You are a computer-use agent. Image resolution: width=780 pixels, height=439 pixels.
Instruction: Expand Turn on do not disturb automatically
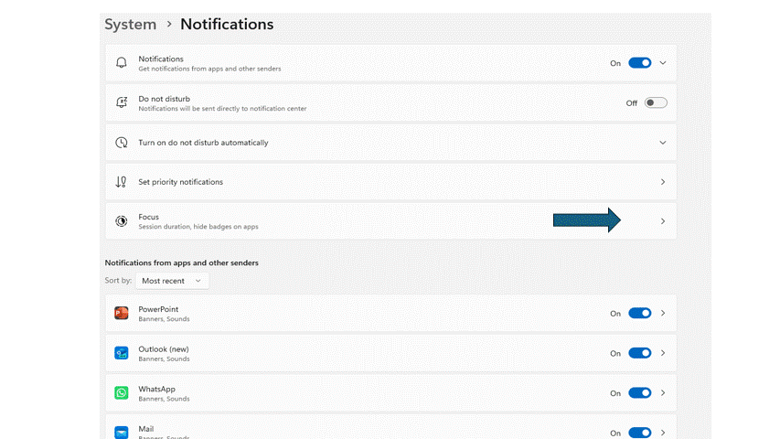(x=663, y=143)
